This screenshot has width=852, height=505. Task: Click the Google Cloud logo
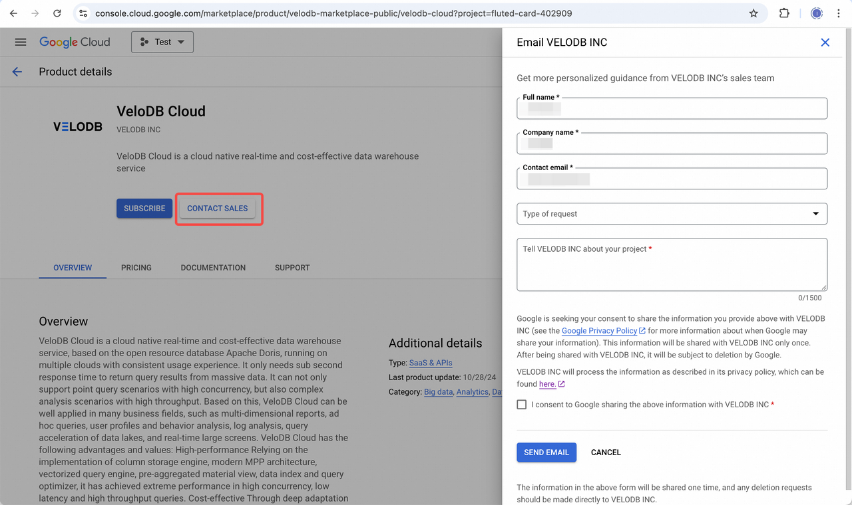pos(75,42)
